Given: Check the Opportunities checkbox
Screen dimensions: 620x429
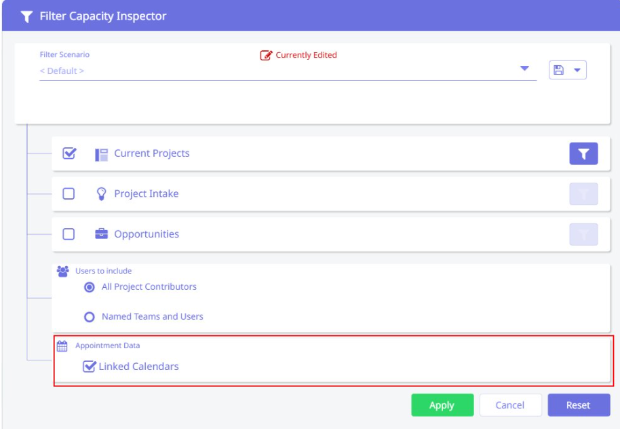Looking at the screenshot, I should click(69, 234).
